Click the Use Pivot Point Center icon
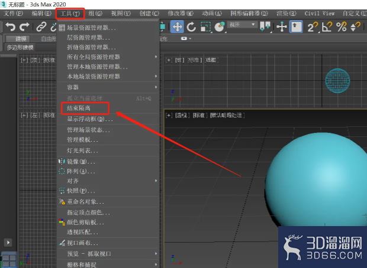The image size is (367, 268). 265,27
